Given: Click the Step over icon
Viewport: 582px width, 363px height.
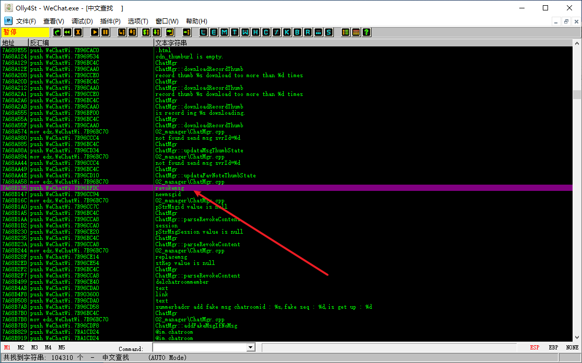Looking at the screenshot, I should pyautogui.click(x=133, y=32).
